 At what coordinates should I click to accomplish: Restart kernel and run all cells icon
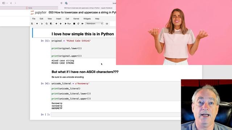coord(82,23)
